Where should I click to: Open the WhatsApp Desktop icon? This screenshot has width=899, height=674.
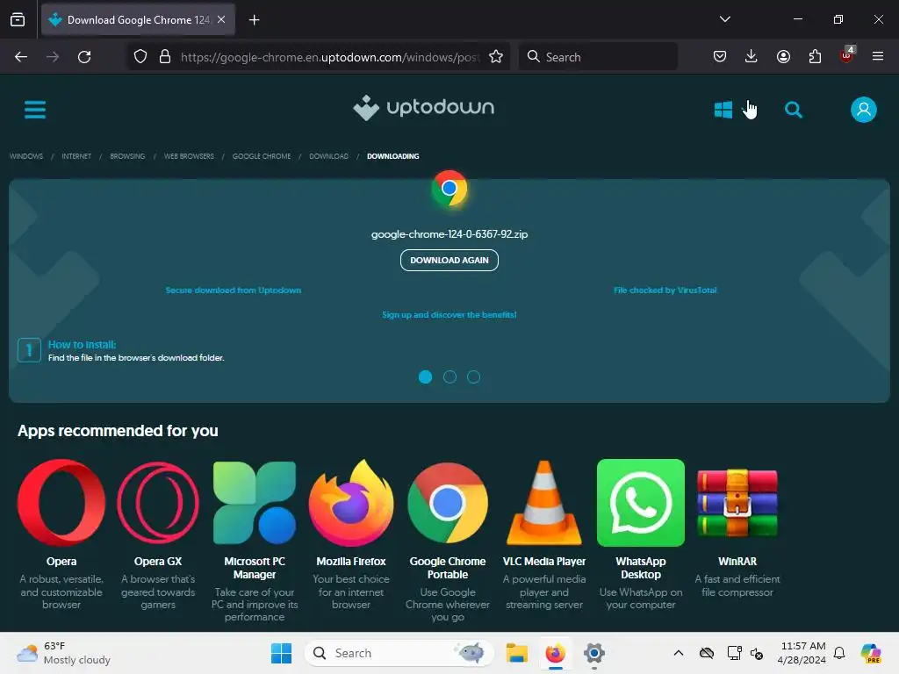pos(641,503)
